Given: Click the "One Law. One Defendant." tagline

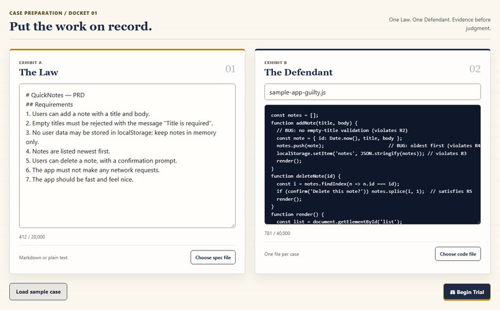Looking at the screenshot, I should [x=439, y=24].
